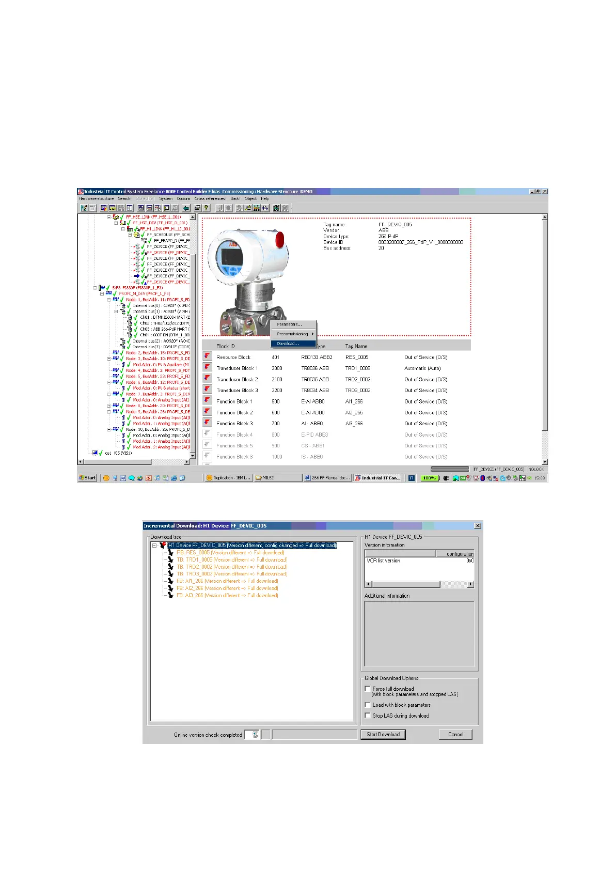Click the greyed Function Block 6 icon
Viewport: 615px width, 870px height.
point(208,456)
